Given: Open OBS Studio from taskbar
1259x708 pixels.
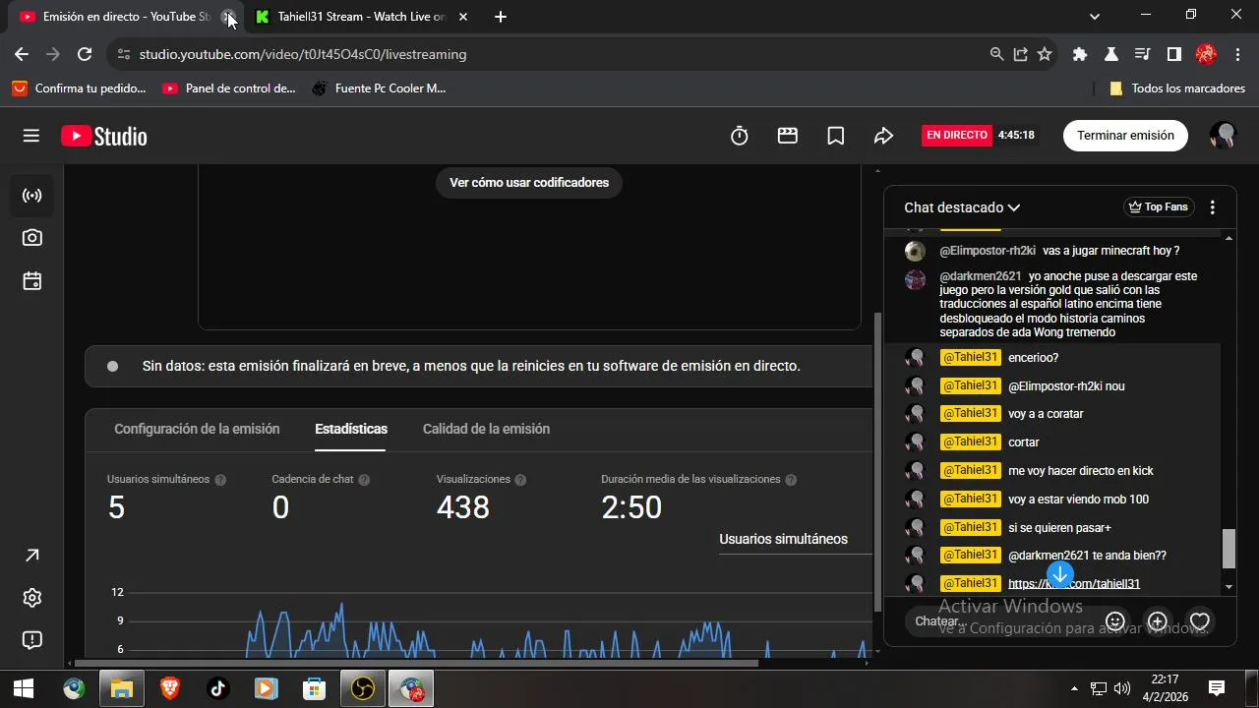Looking at the screenshot, I should [363, 688].
